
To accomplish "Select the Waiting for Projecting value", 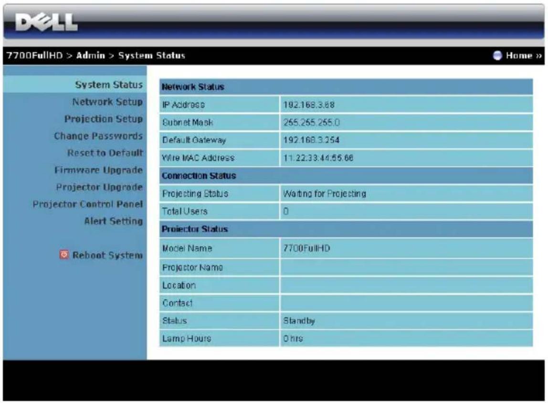I will coord(325,194).
